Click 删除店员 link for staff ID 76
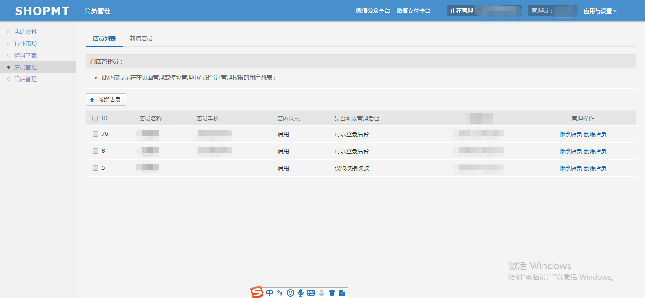 595,134
